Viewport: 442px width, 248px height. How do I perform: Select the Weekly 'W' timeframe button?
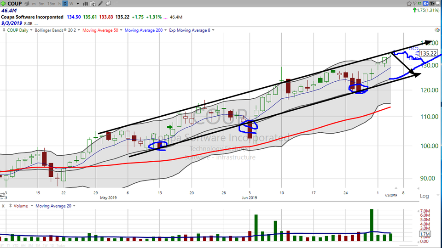(x=71, y=4)
